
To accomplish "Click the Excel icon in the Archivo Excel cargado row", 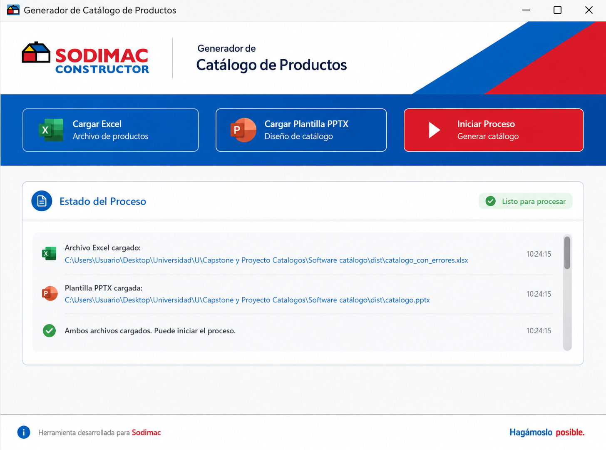I will pyautogui.click(x=49, y=253).
